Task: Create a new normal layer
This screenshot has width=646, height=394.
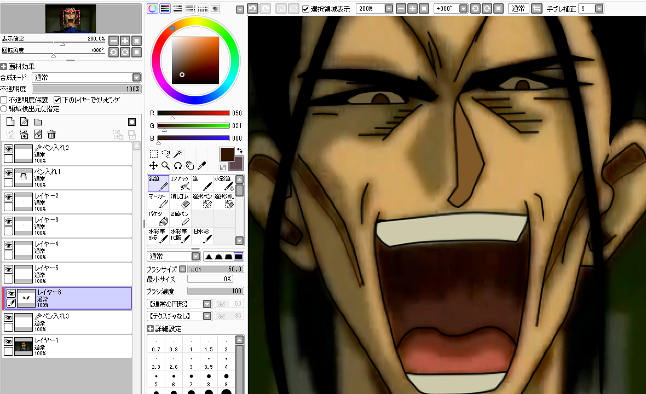Action: pyautogui.click(x=10, y=121)
